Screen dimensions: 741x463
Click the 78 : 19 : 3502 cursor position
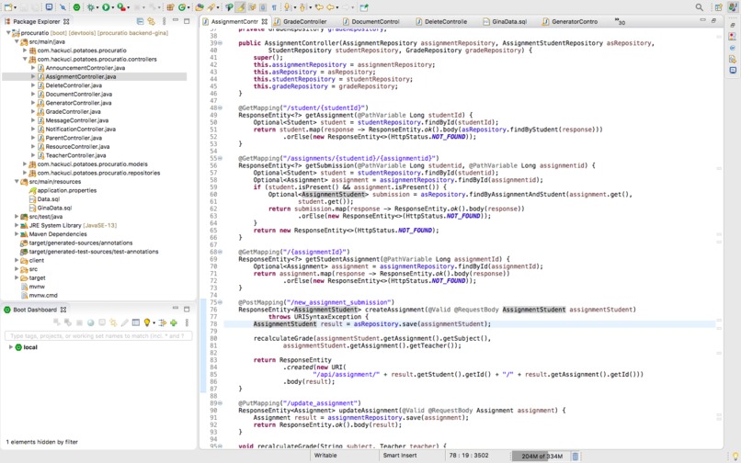[469, 456]
